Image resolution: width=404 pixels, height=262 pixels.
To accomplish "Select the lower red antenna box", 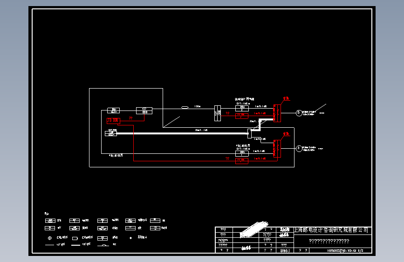I will (277, 149).
